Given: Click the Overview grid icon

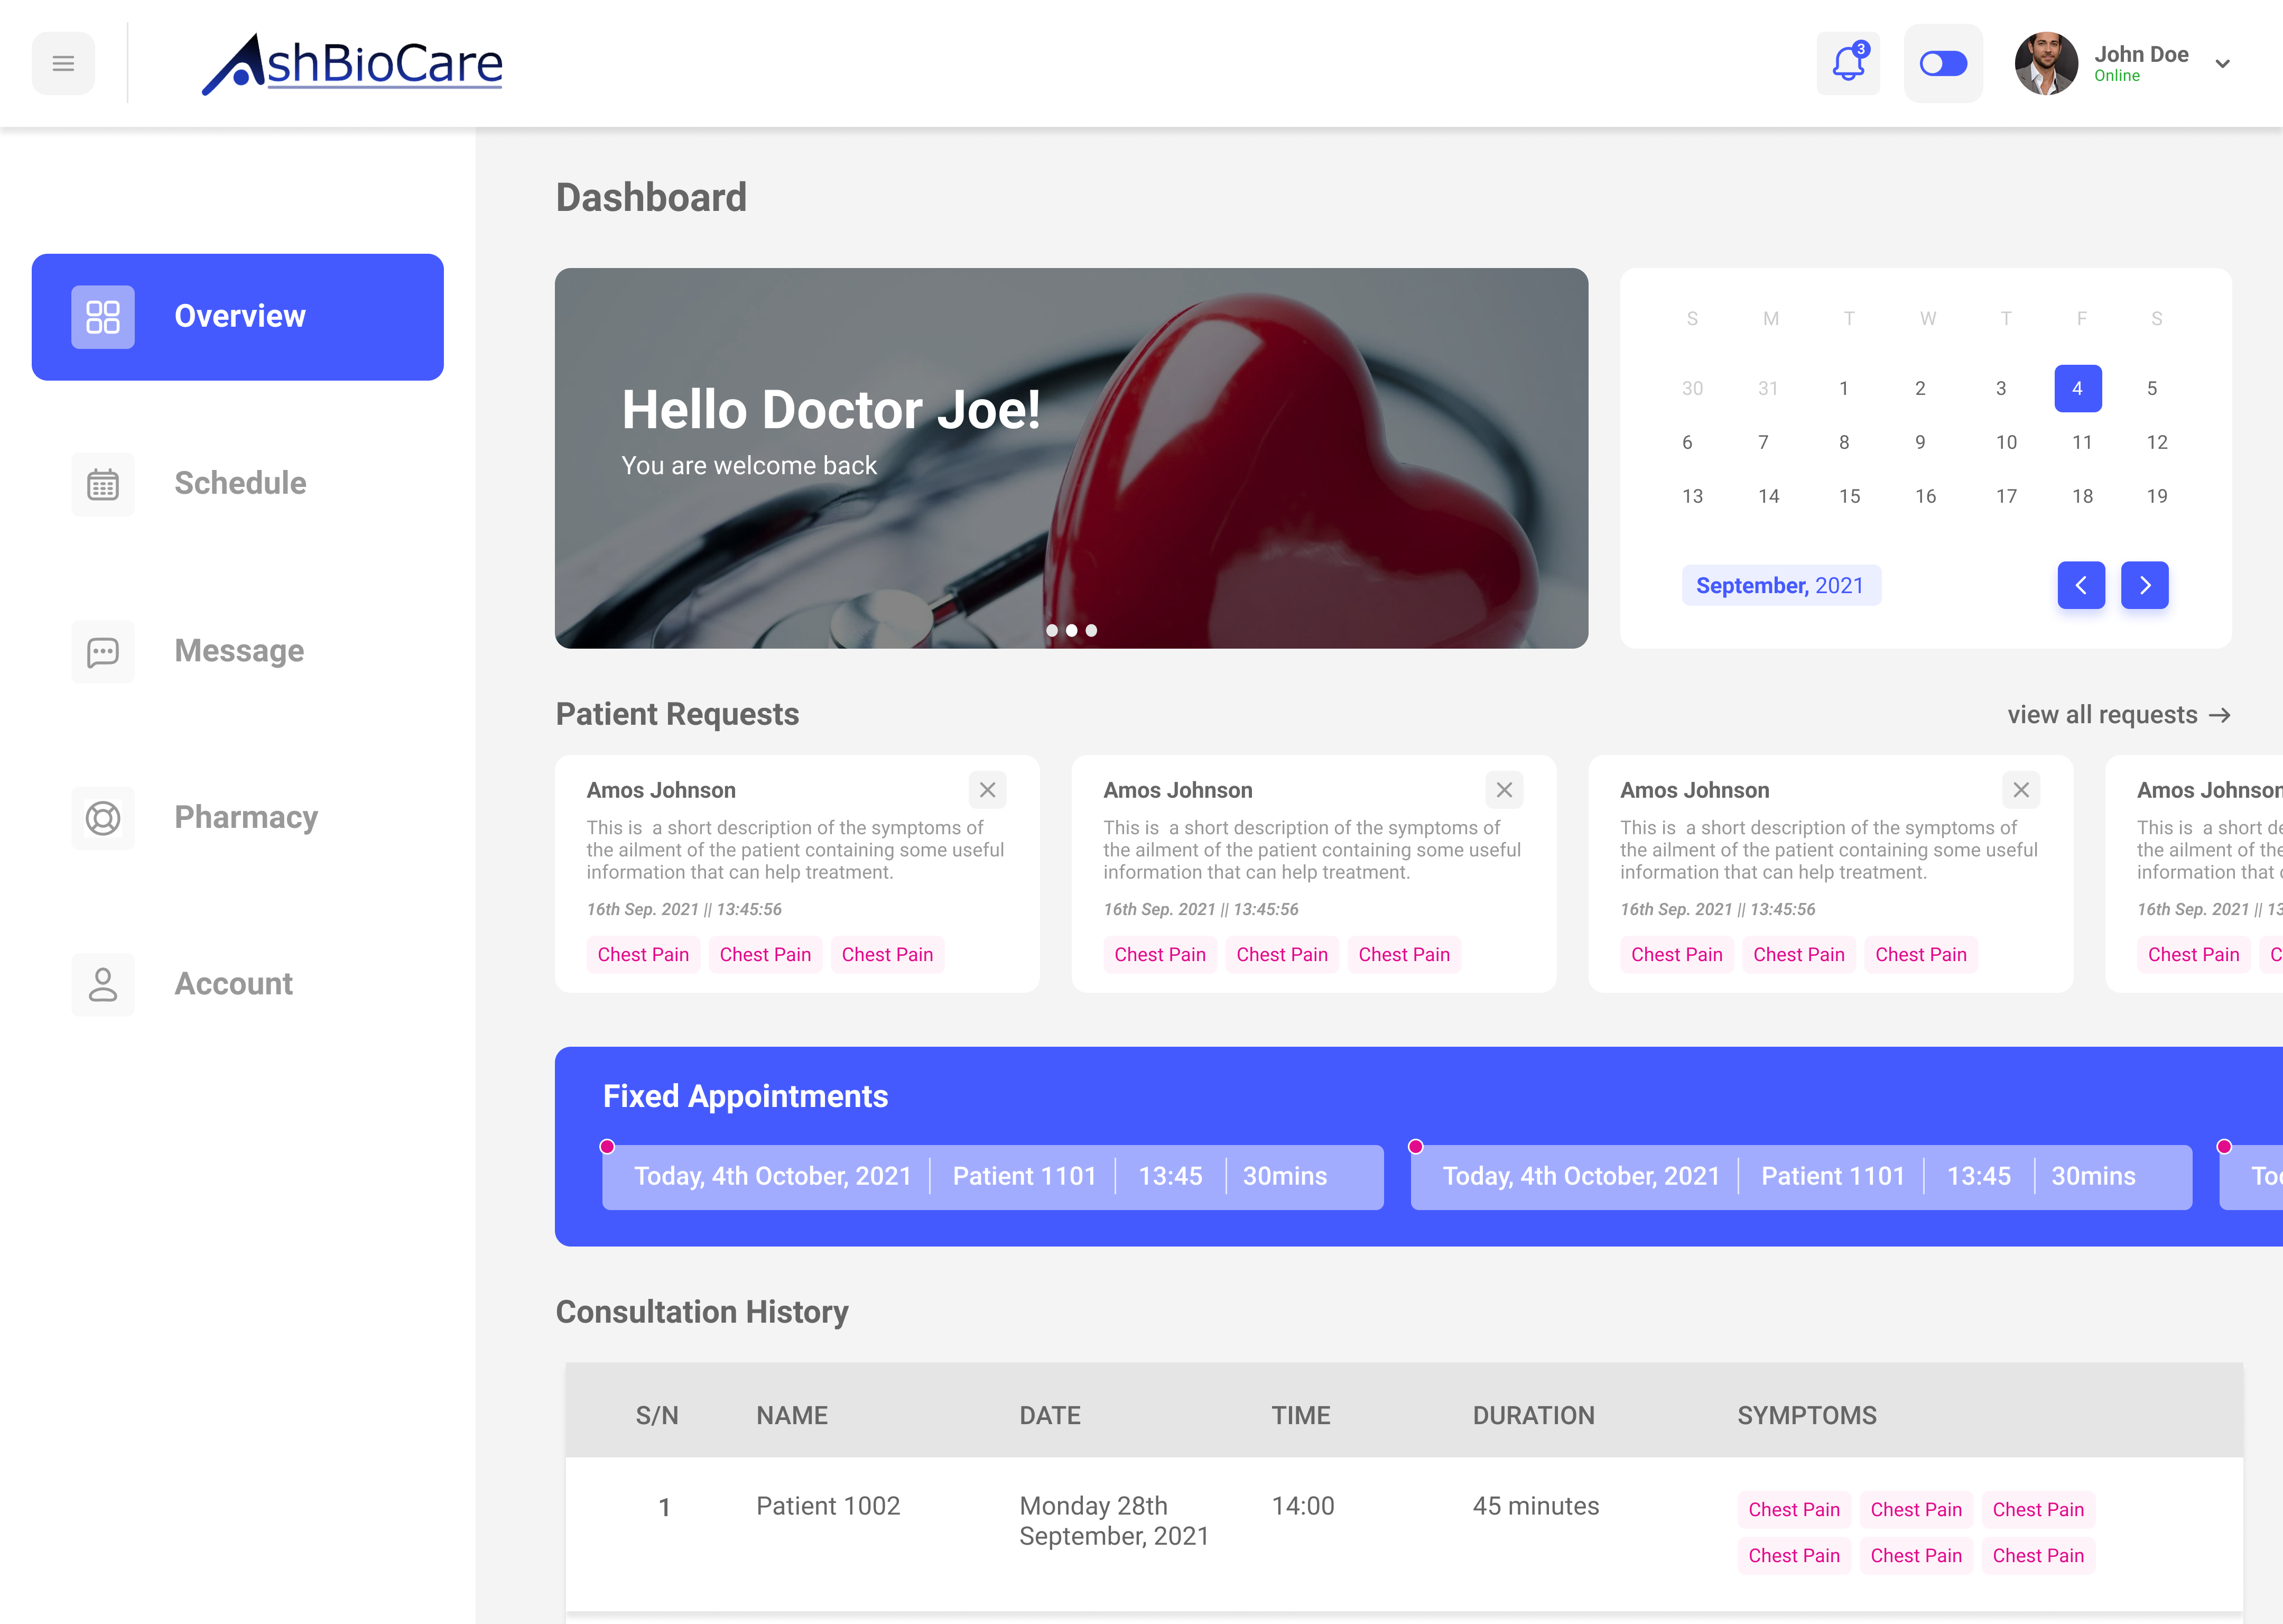Looking at the screenshot, I should pyautogui.click(x=103, y=317).
